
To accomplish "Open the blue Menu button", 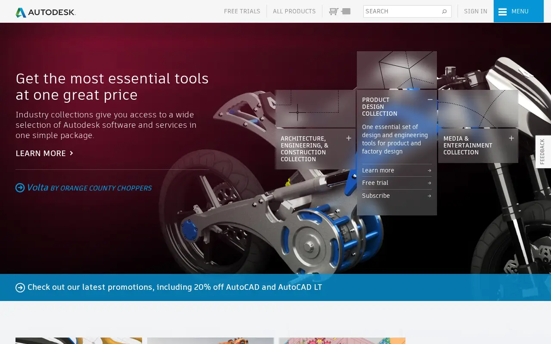I will tap(518, 11).
